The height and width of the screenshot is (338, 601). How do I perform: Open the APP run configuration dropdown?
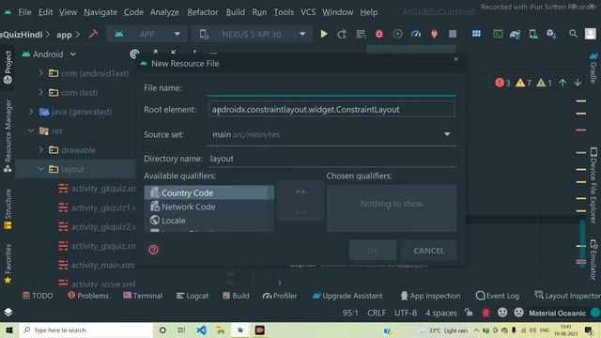pos(146,34)
